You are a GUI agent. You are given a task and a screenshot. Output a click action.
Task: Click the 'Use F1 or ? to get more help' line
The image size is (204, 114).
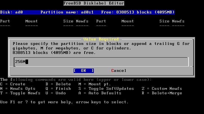64,102
